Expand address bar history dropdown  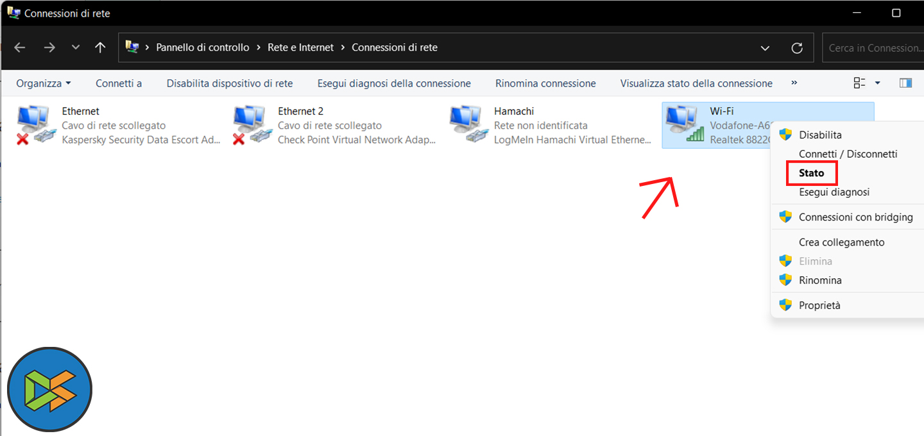pos(765,48)
